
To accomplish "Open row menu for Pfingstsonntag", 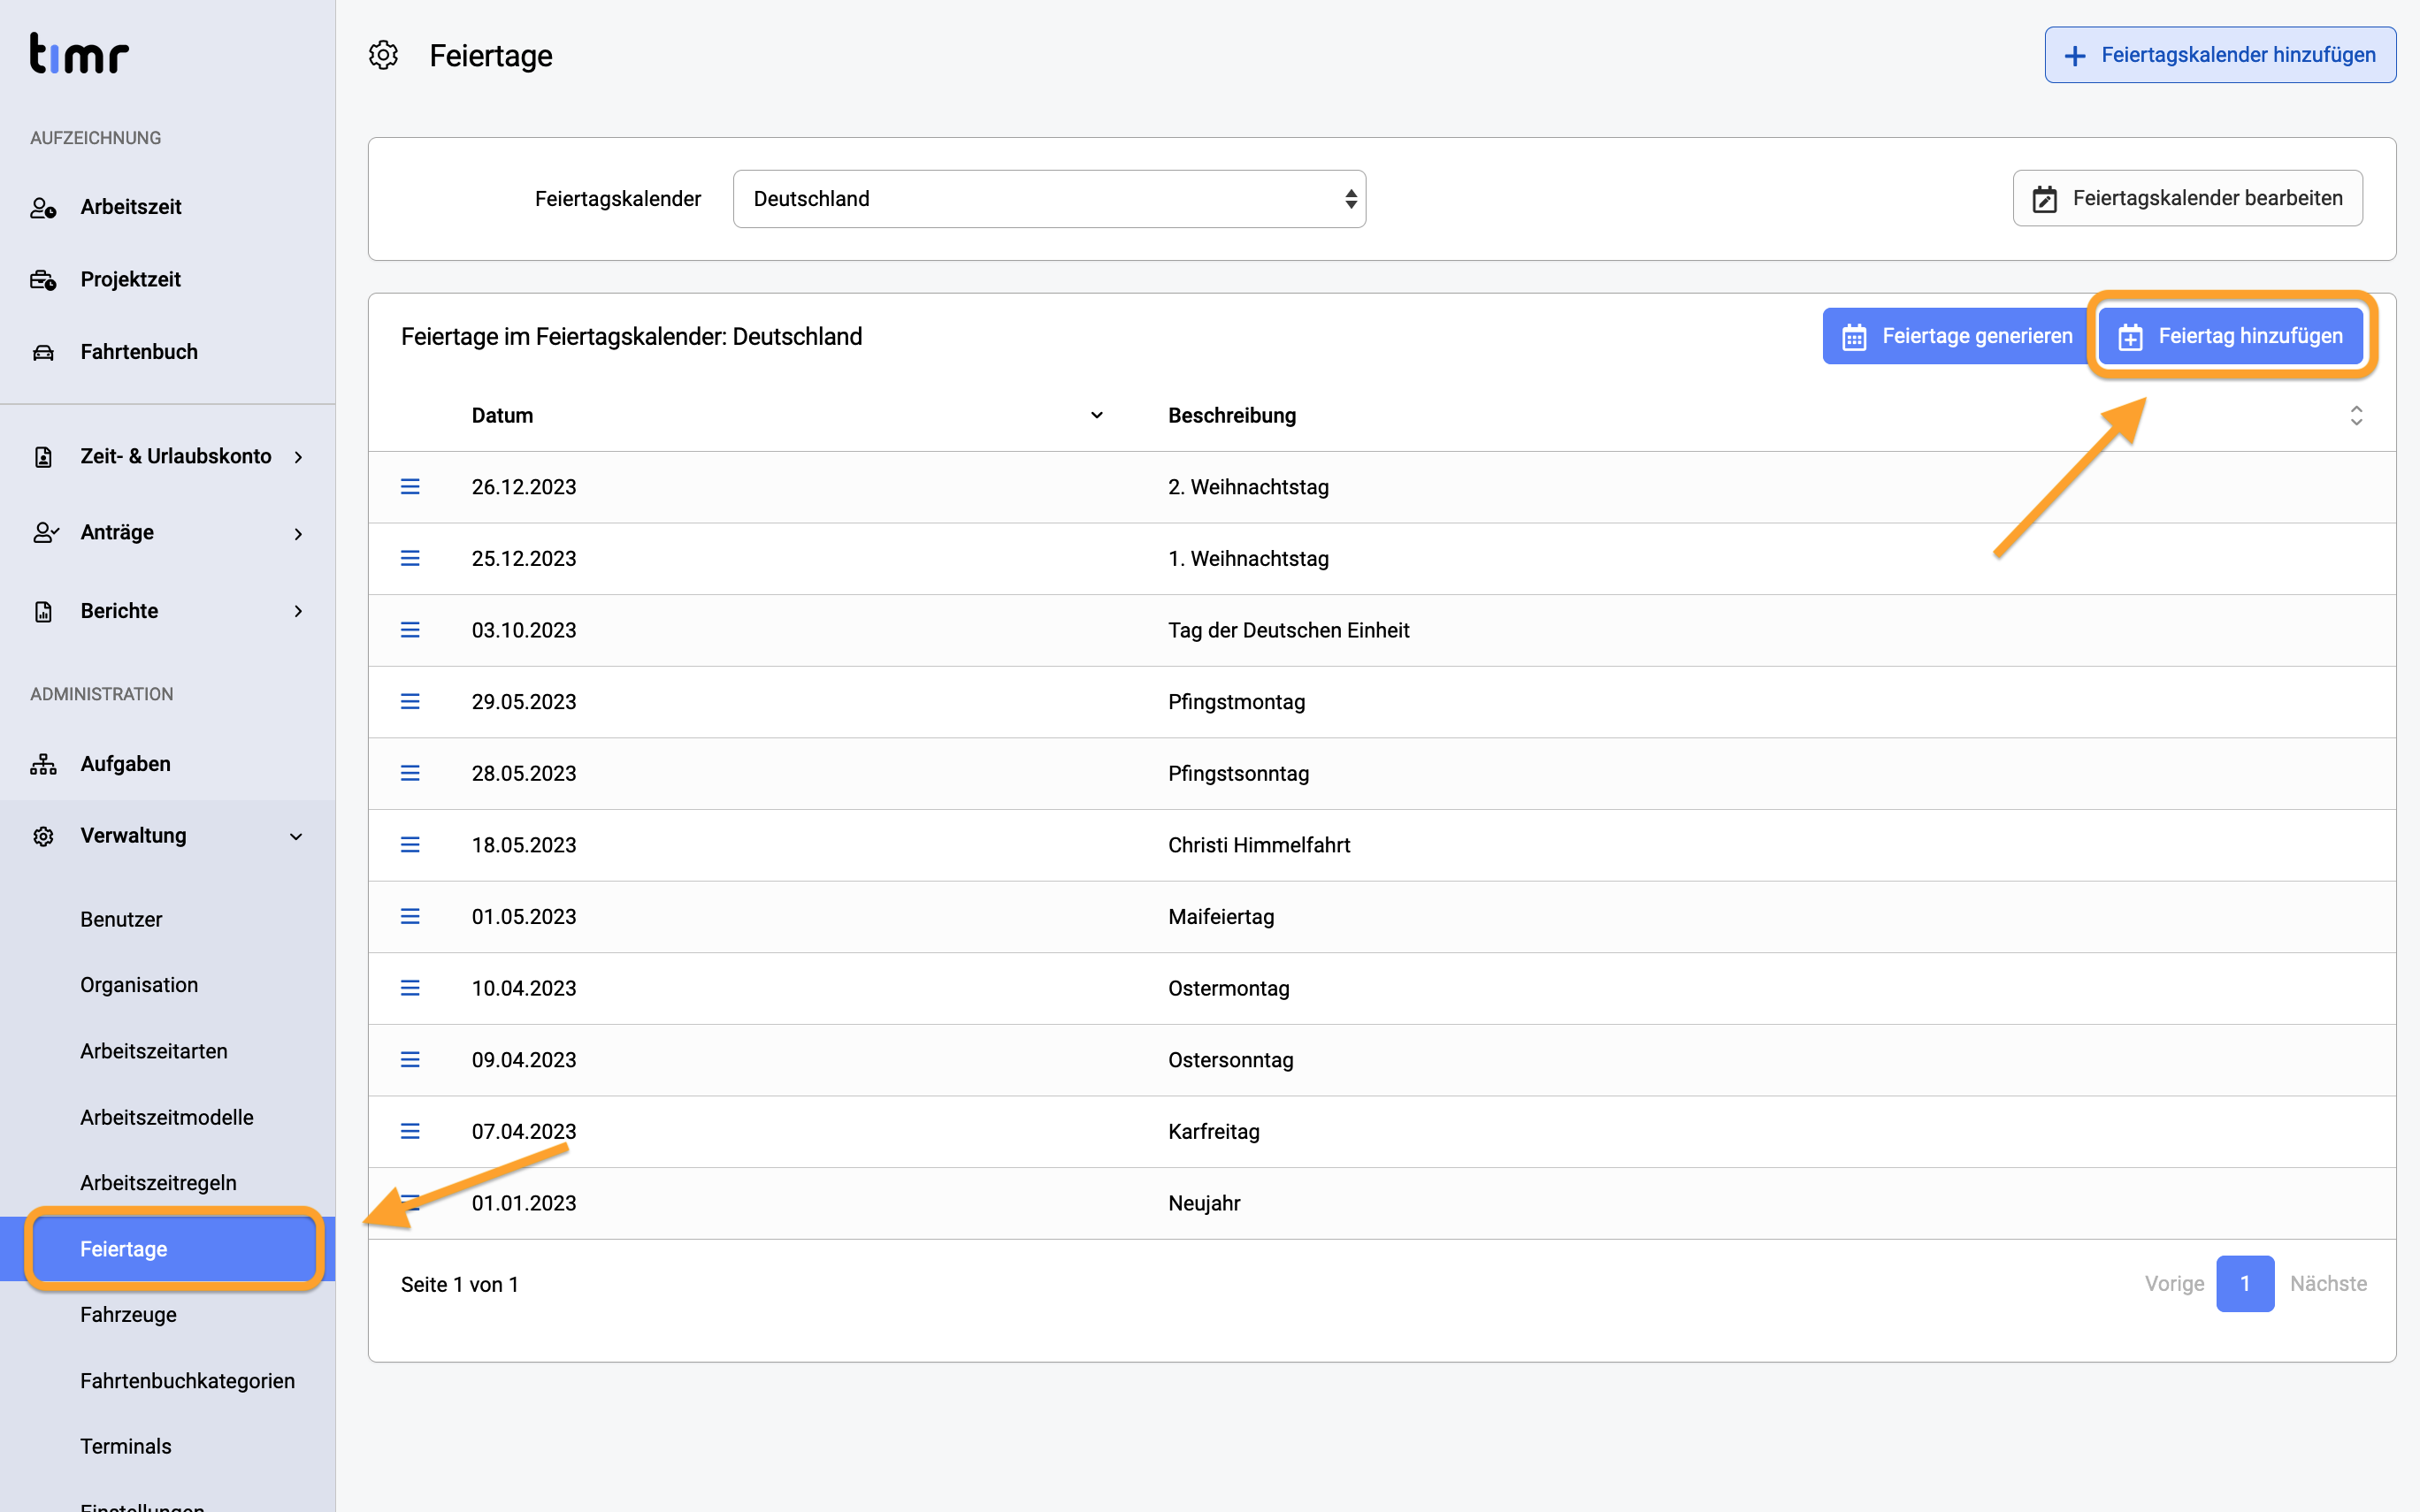I will [x=410, y=773].
